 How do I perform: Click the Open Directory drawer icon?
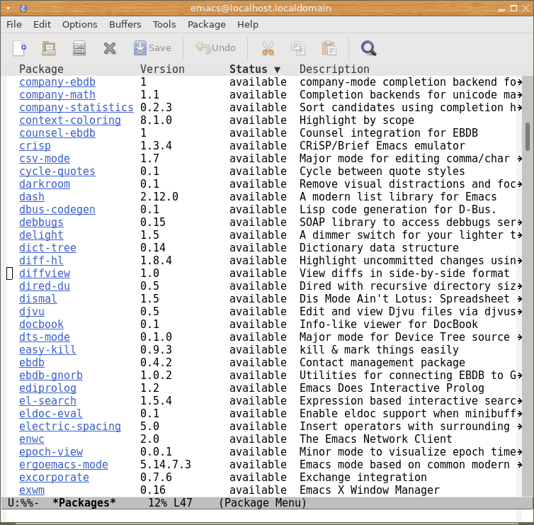coord(79,48)
